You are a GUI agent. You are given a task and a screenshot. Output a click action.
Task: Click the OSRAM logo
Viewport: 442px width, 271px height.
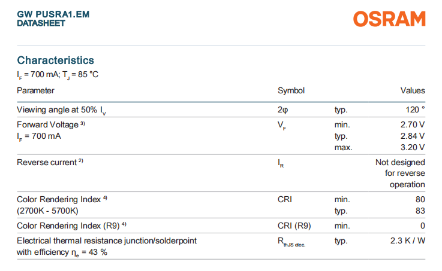389,19
